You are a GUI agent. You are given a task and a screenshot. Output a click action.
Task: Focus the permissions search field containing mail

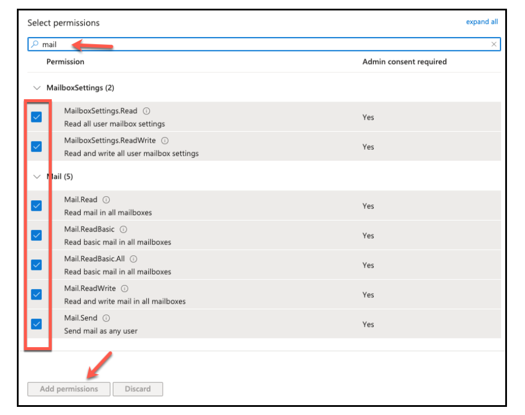tap(264, 44)
